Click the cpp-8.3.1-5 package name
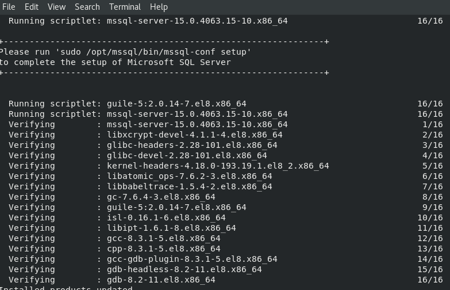450x290 pixels. [x=163, y=249]
